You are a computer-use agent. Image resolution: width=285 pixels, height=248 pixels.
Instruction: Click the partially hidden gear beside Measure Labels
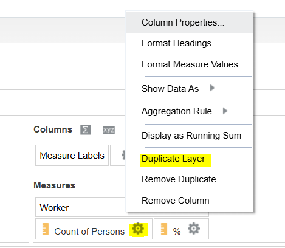(x=123, y=155)
